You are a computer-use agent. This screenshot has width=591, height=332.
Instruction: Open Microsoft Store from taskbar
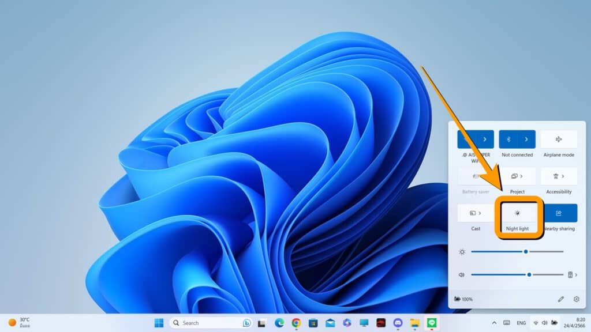pyautogui.click(x=313, y=323)
